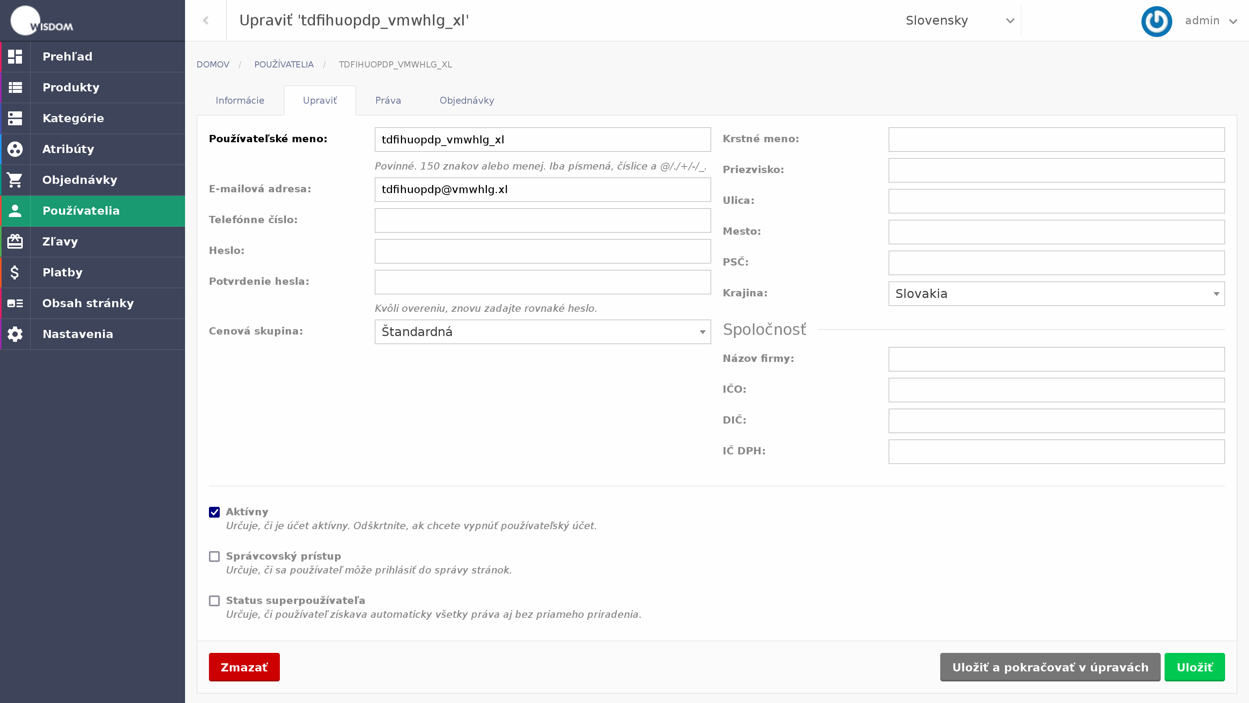This screenshot has height=703, width=1249.
Task: Open the Slovensky language selector
Action: 960,20
